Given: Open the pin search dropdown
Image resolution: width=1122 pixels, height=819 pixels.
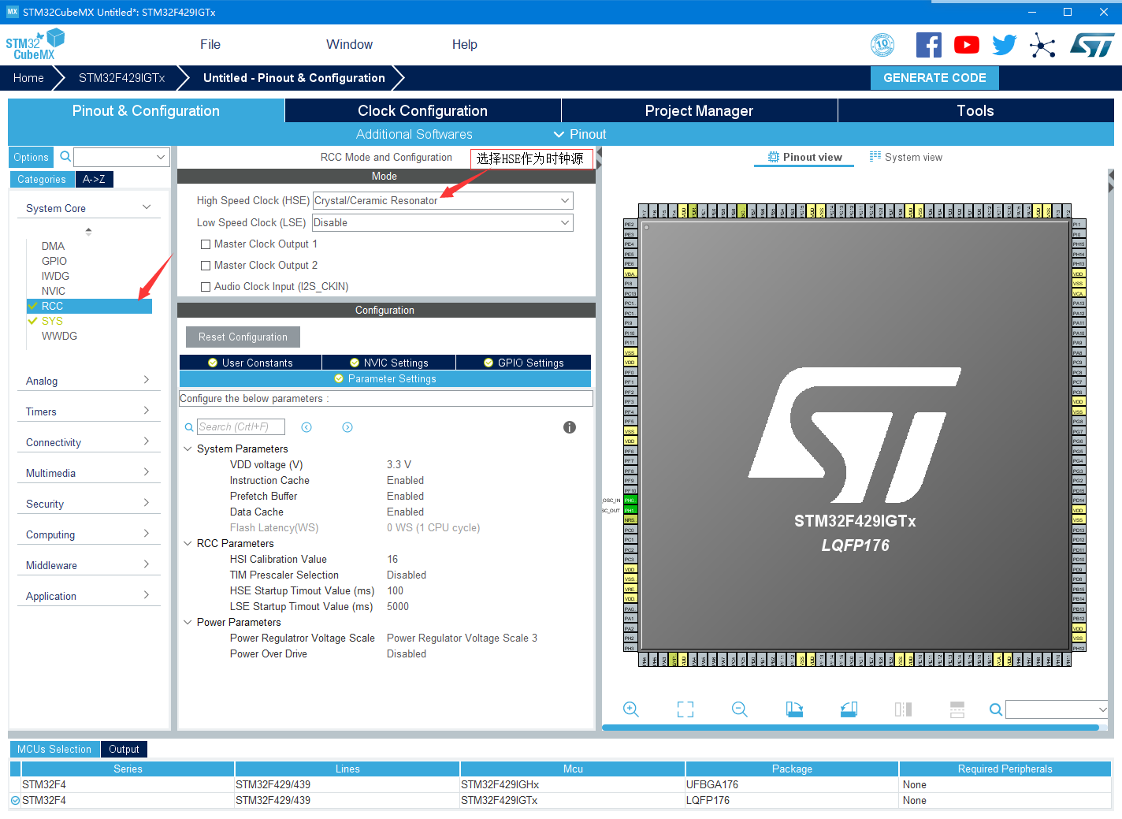Looking at the screenshot, I should click(1103, 709).
